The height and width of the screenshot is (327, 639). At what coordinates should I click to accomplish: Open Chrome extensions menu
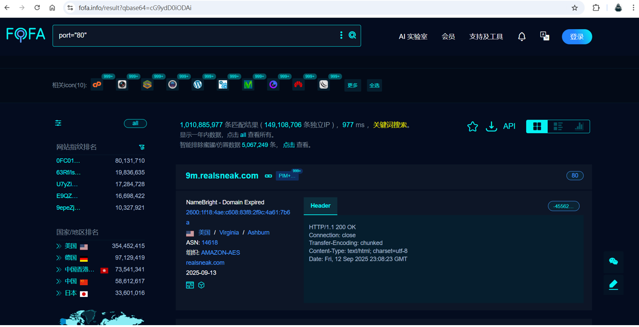[x=596, y=8]
